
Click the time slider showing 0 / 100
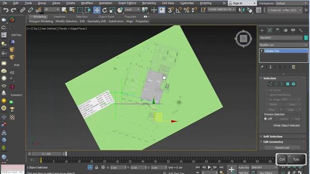point(46,154)
